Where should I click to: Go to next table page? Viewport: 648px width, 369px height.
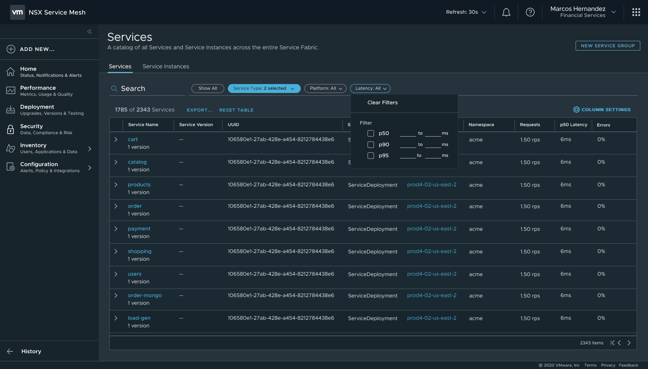tap(629, 343)
